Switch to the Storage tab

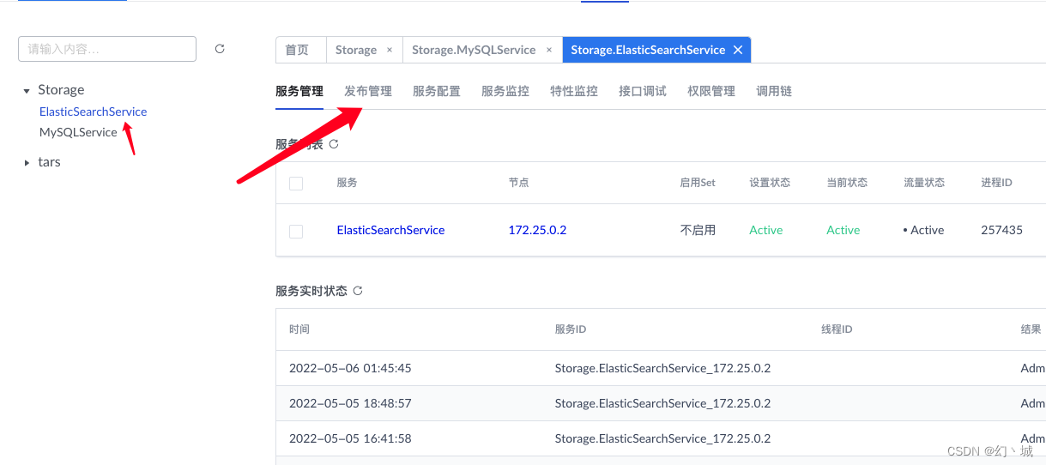[x=356, y=50]
